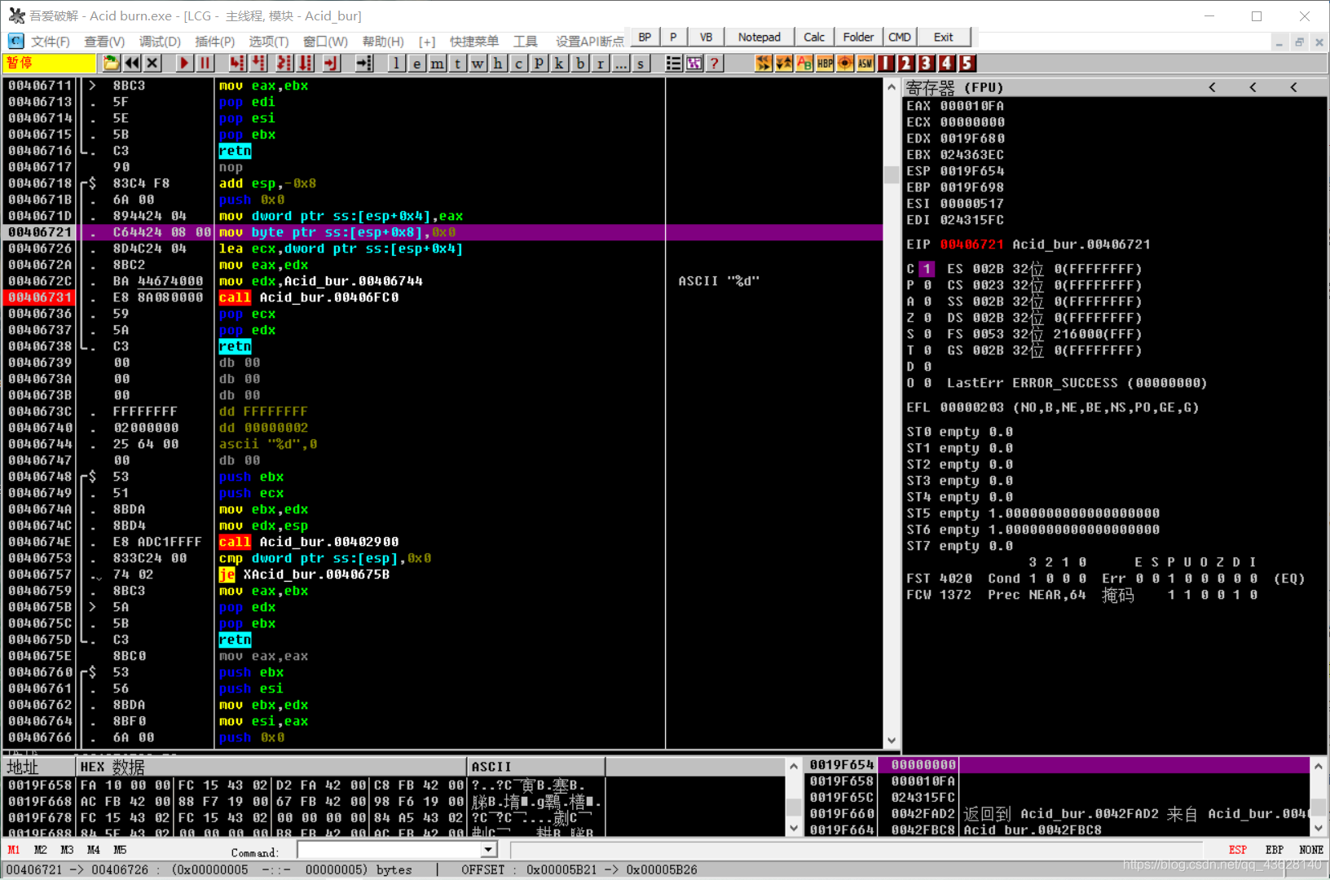Click the red number 5 toolbar icon

point(967,64)
